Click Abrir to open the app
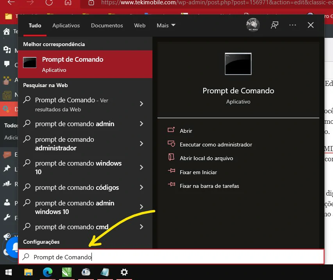This screenshot has width=333, height=280. pyautogui.click(x=186, y=131)
